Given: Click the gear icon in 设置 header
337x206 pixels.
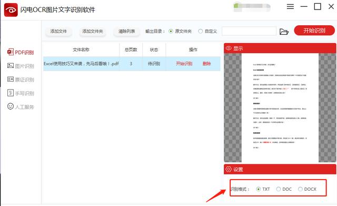Looking at the screenshot, I should (x=229, y=169).
